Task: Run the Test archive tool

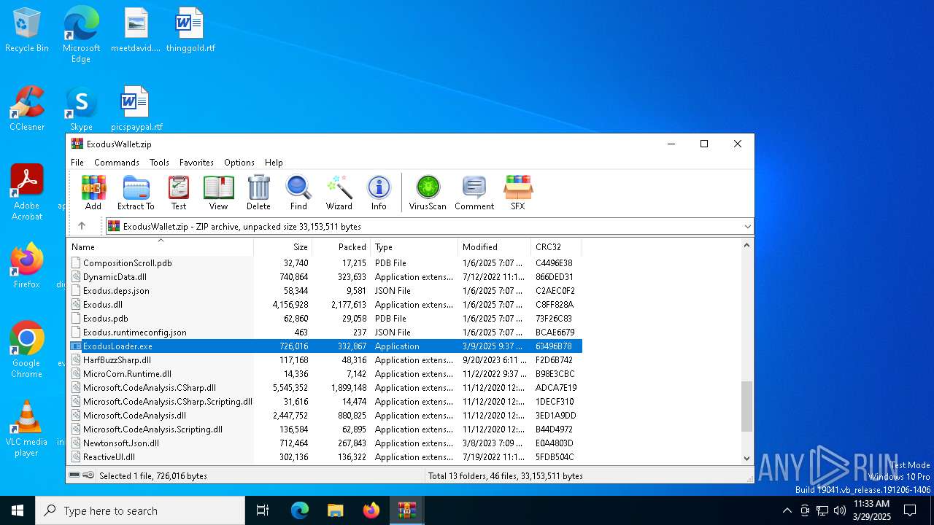Action: [x=179, y=192]
